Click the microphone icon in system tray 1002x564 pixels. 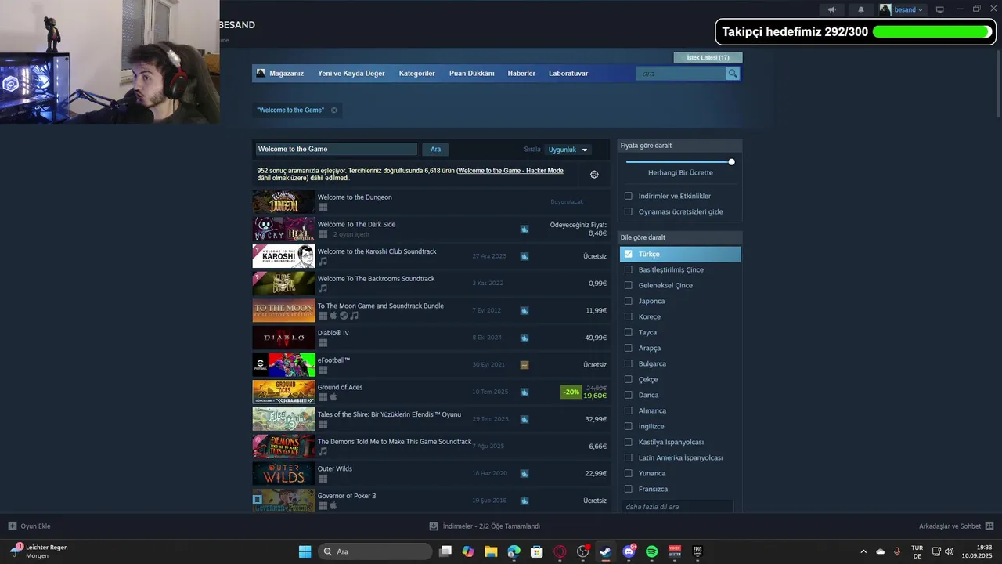coord(897,551)
